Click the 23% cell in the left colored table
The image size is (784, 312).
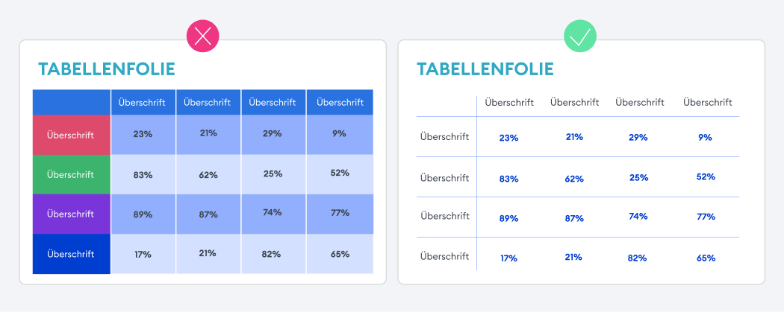143,135
